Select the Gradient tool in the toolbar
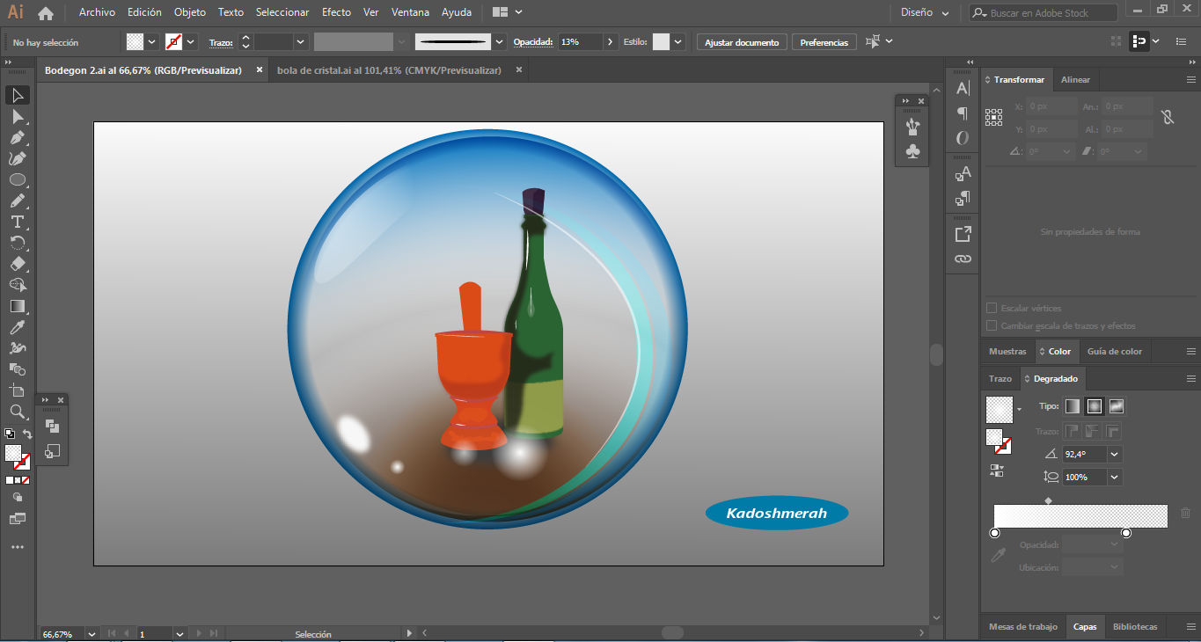This screenshot has width=1201, height=642. click(17, 306)
